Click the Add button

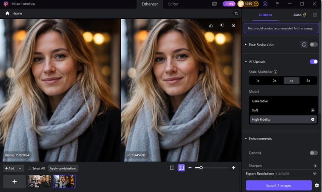point(10,168)
